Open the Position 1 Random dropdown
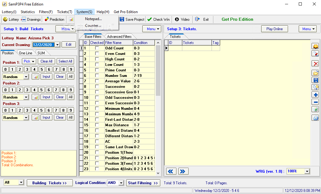The height and width of the screenshot is (194, 321). pyautogui.click(x=26, y=77)
